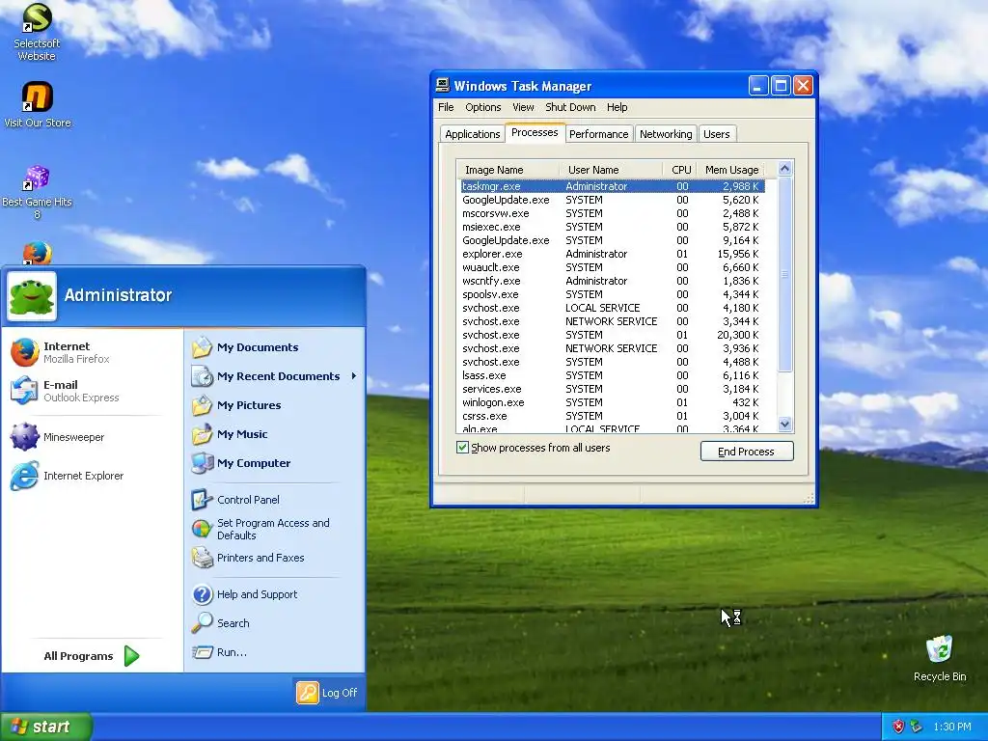This screenshot has height=741, width=988.
Task: Select the mscorsvw.exe process
Action: [613, 213]
